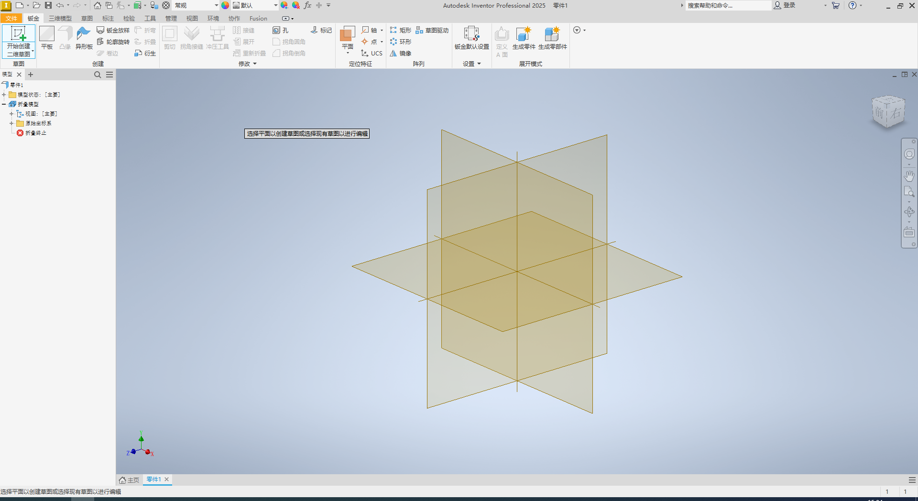Open the 文件 (File) menu

tap(11, 18)
